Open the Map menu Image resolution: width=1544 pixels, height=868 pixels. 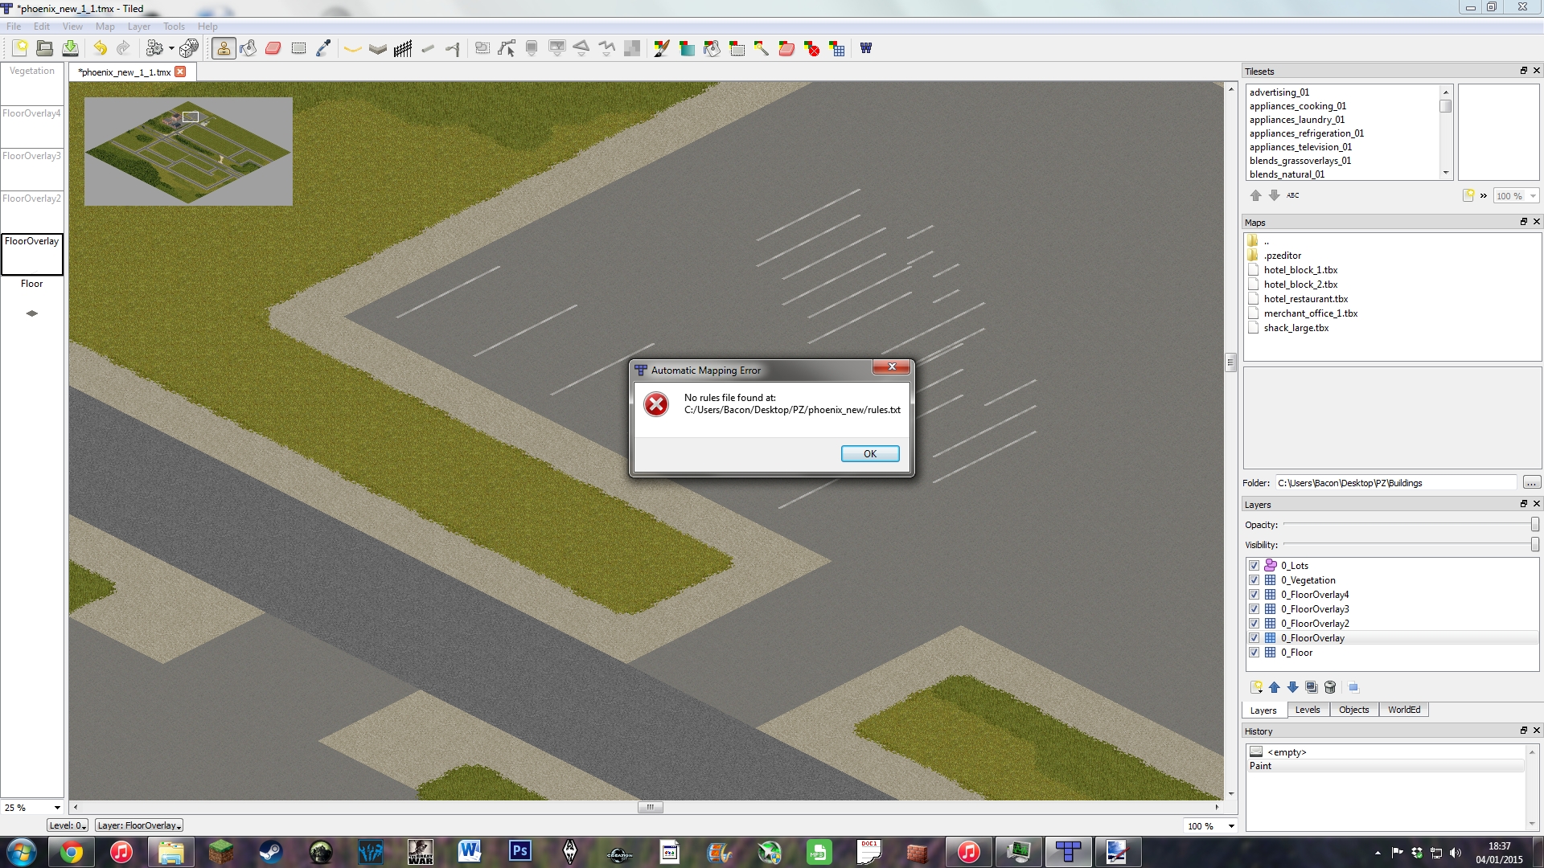tap(105, 27)
